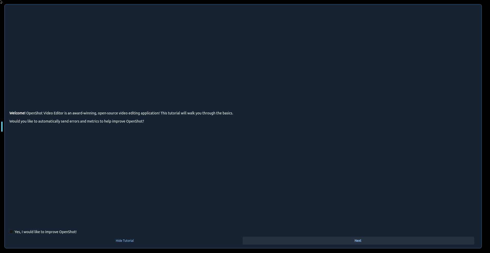The width and height of the screenshot is (490, 253).
Task: Hide the tutorial via Hide Tutorial
Action: pos(125,241)
